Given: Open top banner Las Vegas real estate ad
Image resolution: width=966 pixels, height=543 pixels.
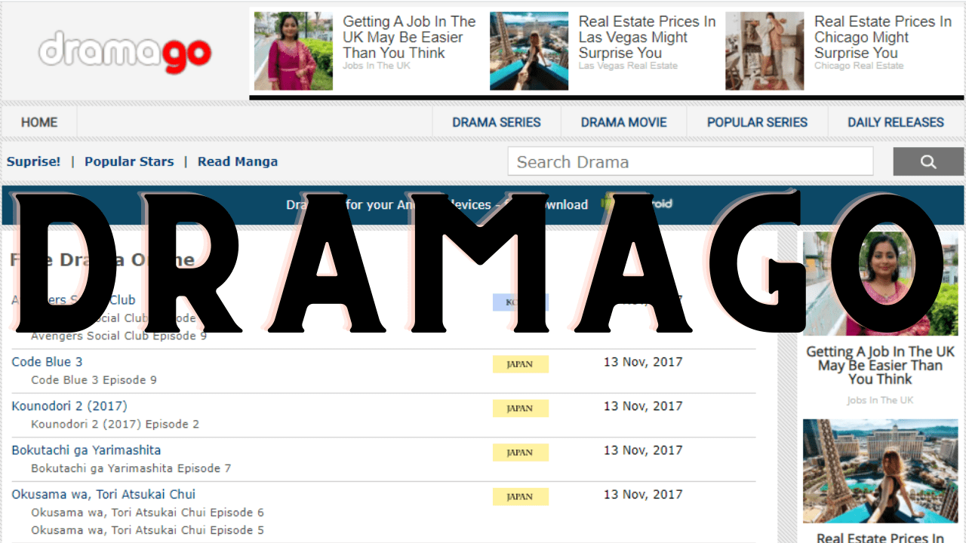Looking at the screenshot, I should [647, 38].
